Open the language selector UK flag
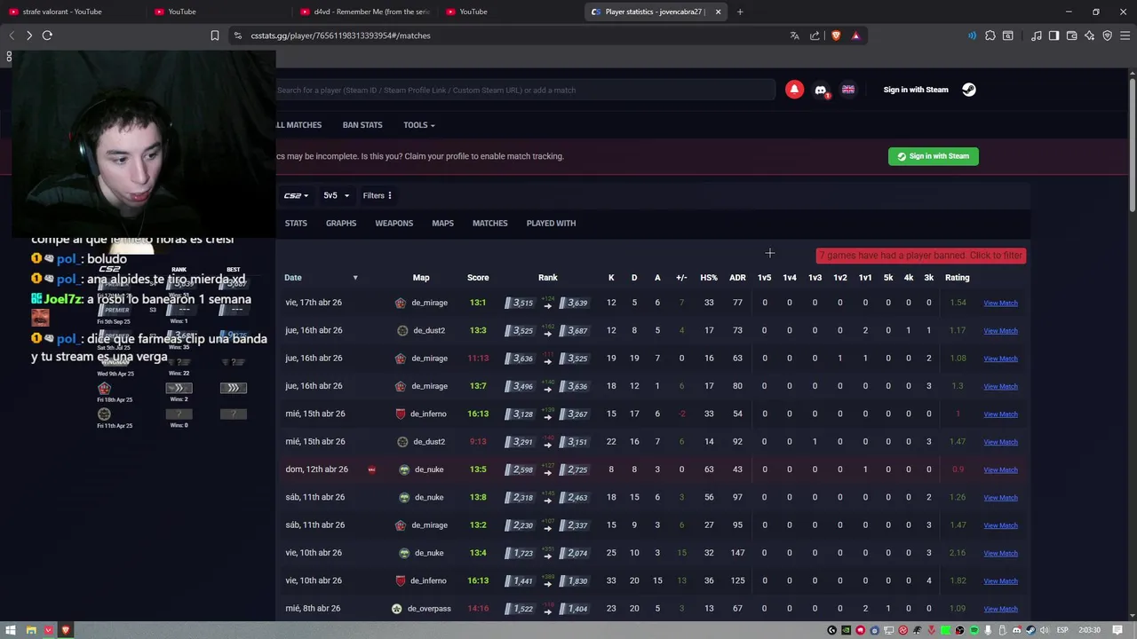The width and height of the screenshot is (1137, 639). [x=848, y=90]
